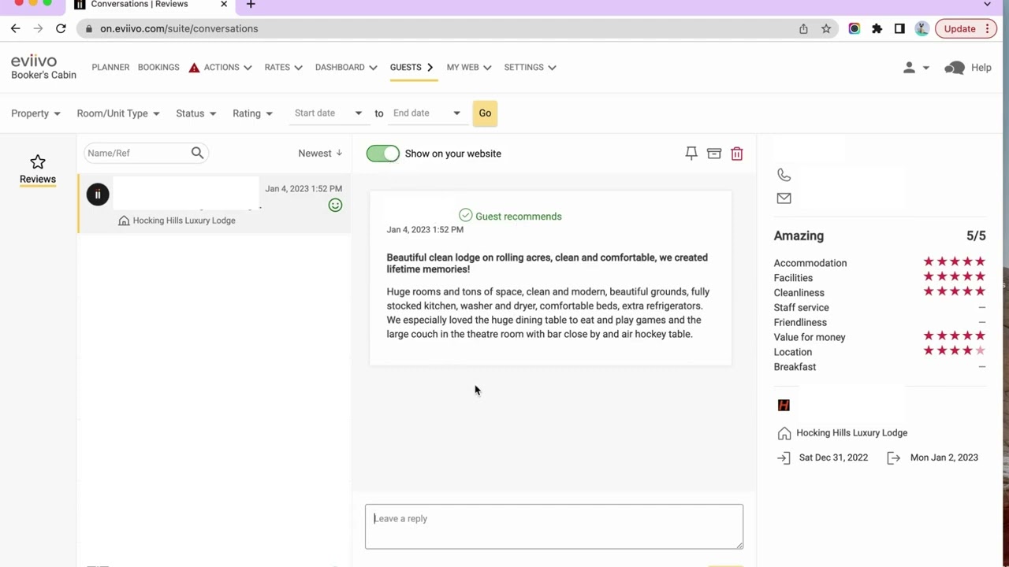Click the check-in arrow icon

point(784,458)
